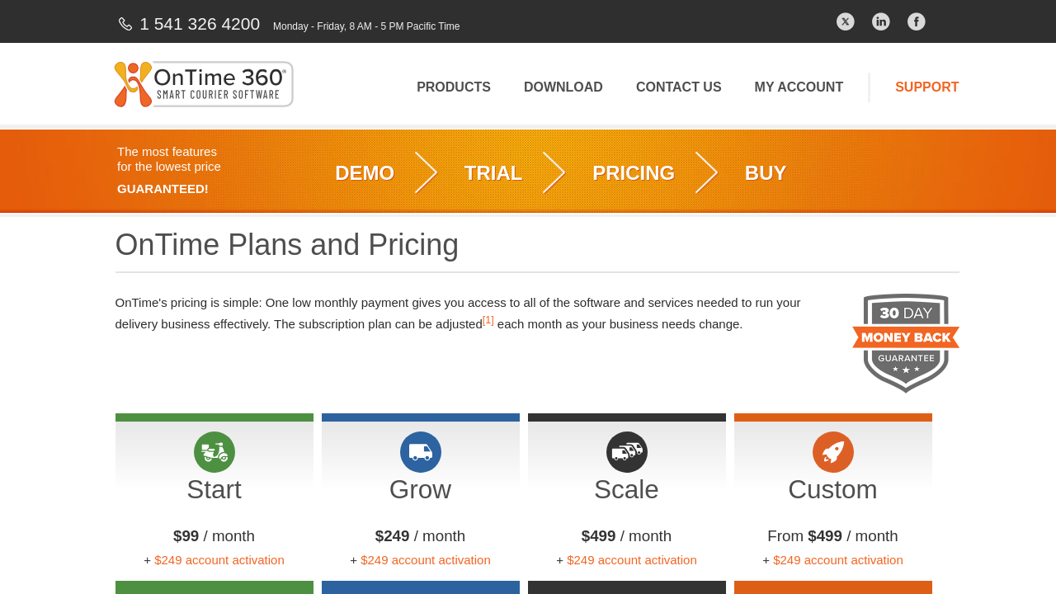Image resolution: width=1056 pixels, height=594 pixels.
Task: Open the Products menu
Action: click(x=453, y=87)
